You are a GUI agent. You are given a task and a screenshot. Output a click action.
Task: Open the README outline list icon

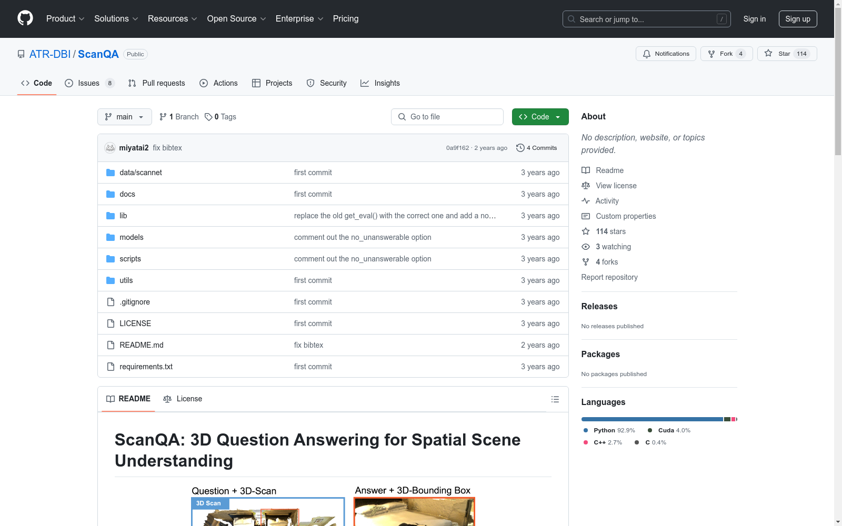pos(555,399)
